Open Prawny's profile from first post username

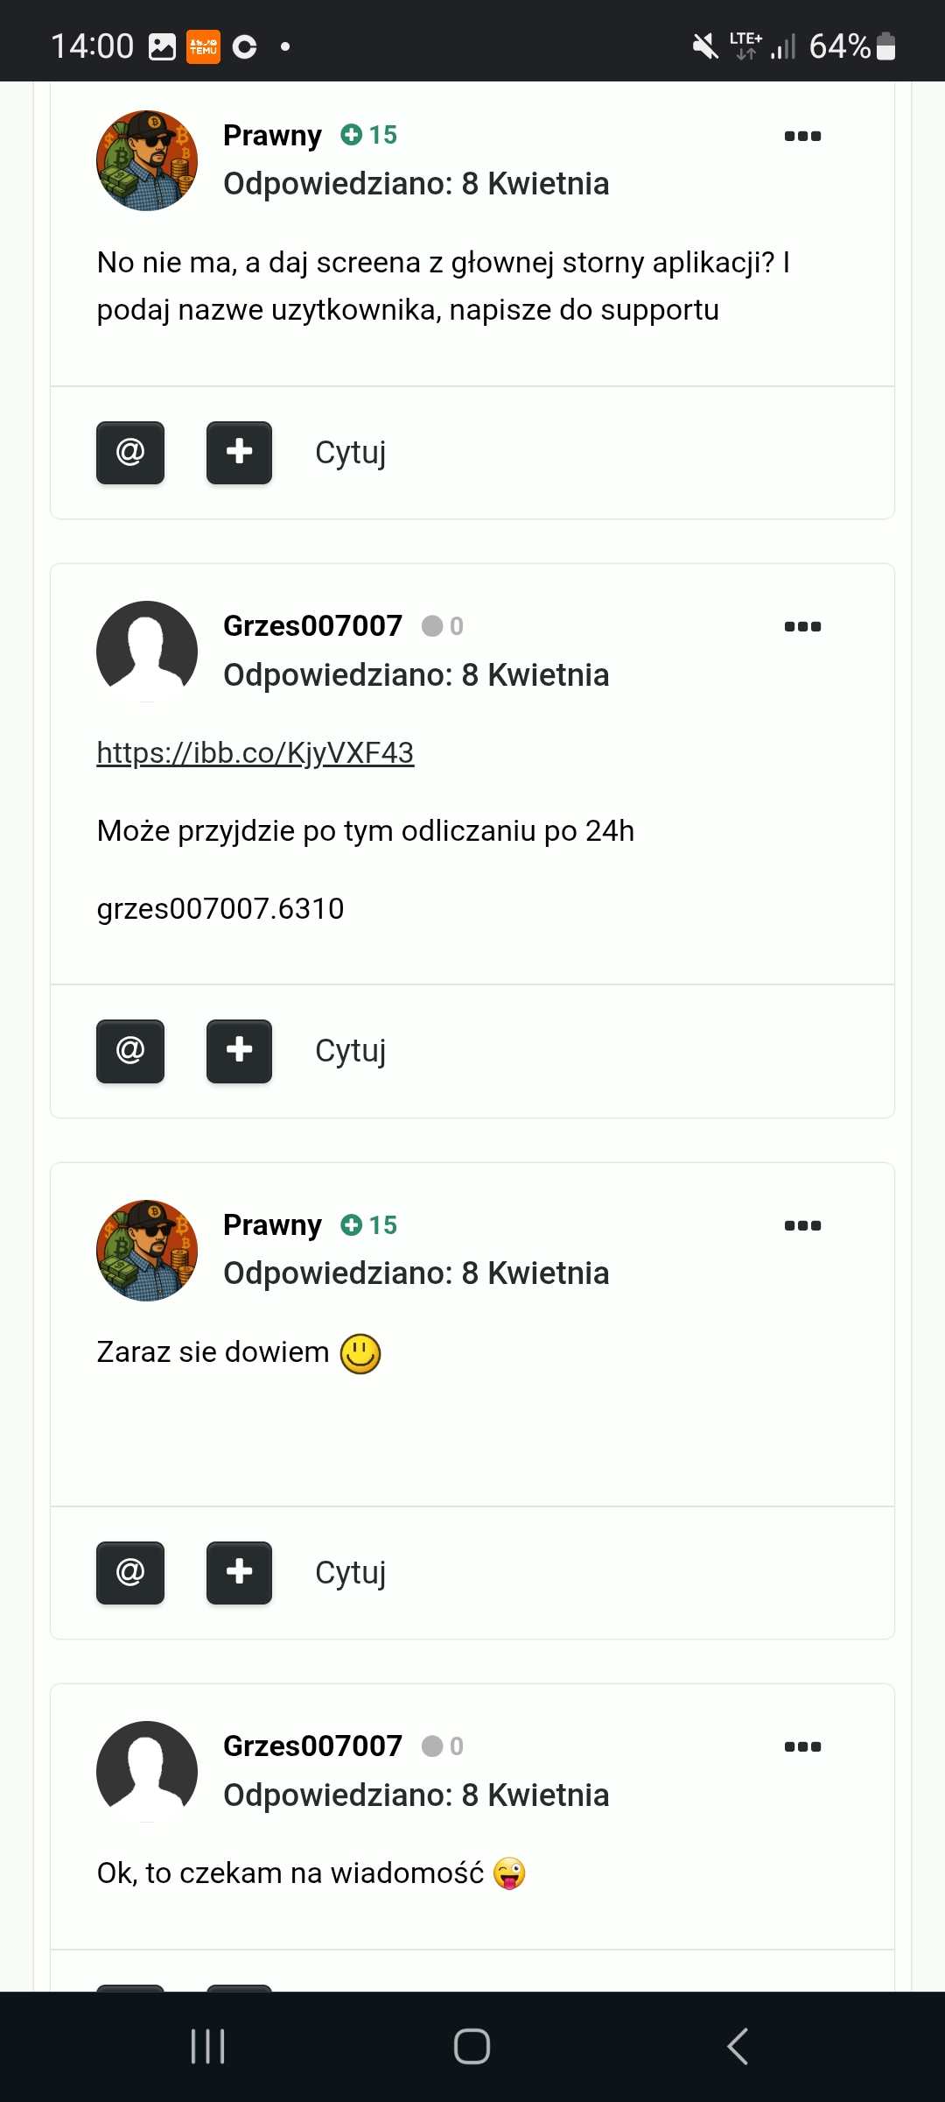point(272,136)
